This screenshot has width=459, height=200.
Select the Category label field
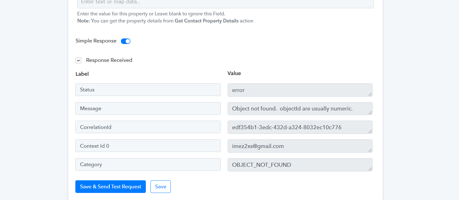point(148,164)
